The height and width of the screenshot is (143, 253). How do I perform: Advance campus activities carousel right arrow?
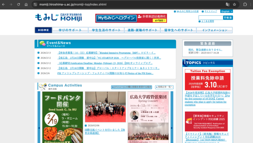pyautogui.click(x=172, y=128)
